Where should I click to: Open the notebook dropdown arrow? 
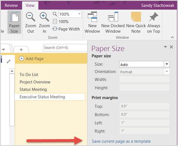(x=3, y=50)
